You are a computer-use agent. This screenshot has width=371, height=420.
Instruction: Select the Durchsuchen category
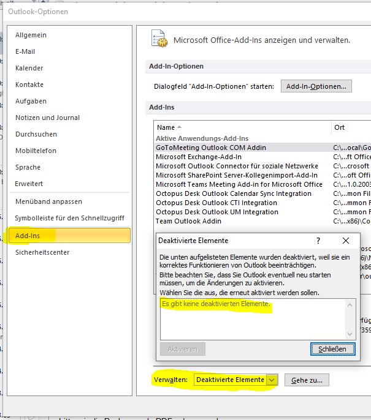coord(36,134)
